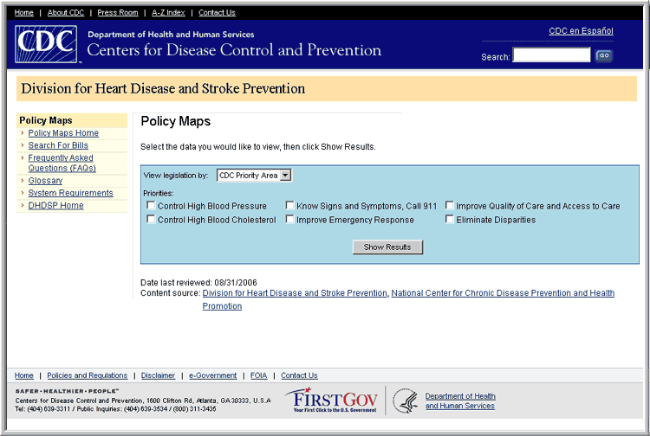Click the Show Results button
This screenshot has height=436, width=650.
point(387,247)
